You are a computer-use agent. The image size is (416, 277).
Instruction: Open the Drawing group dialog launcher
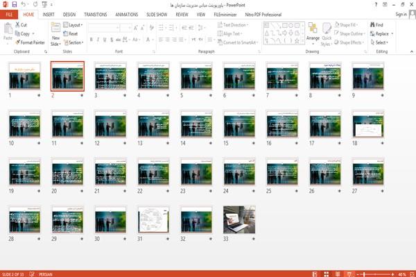365,51
